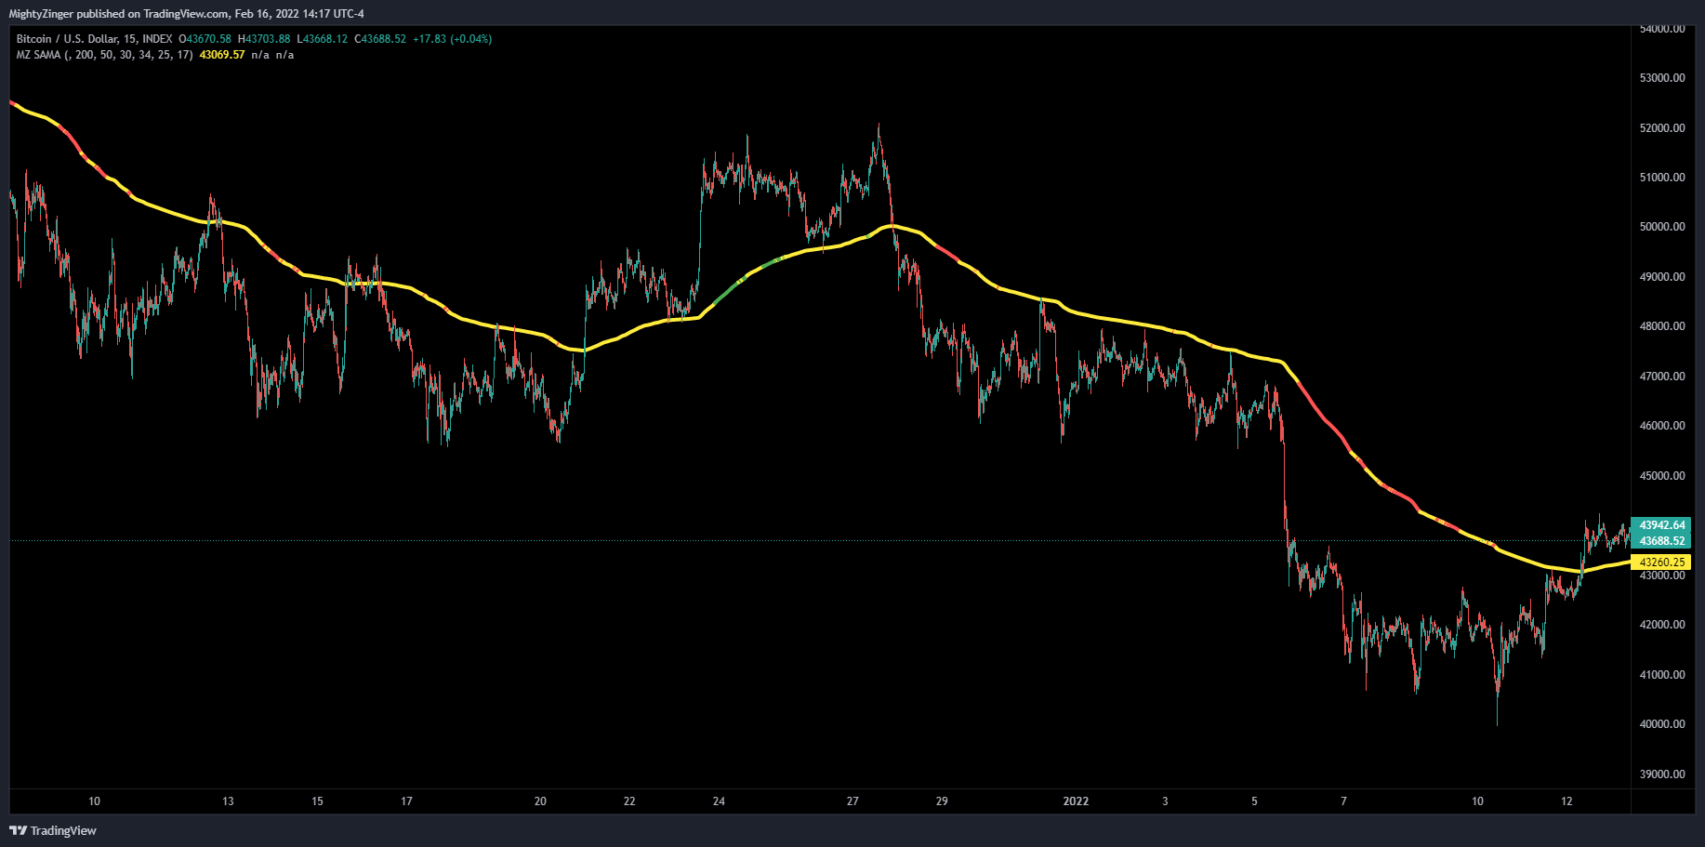Click the open value O43670.58

[205, 39]
